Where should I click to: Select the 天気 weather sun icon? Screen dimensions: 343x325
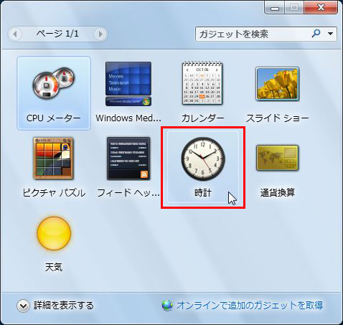click(54, 233)
